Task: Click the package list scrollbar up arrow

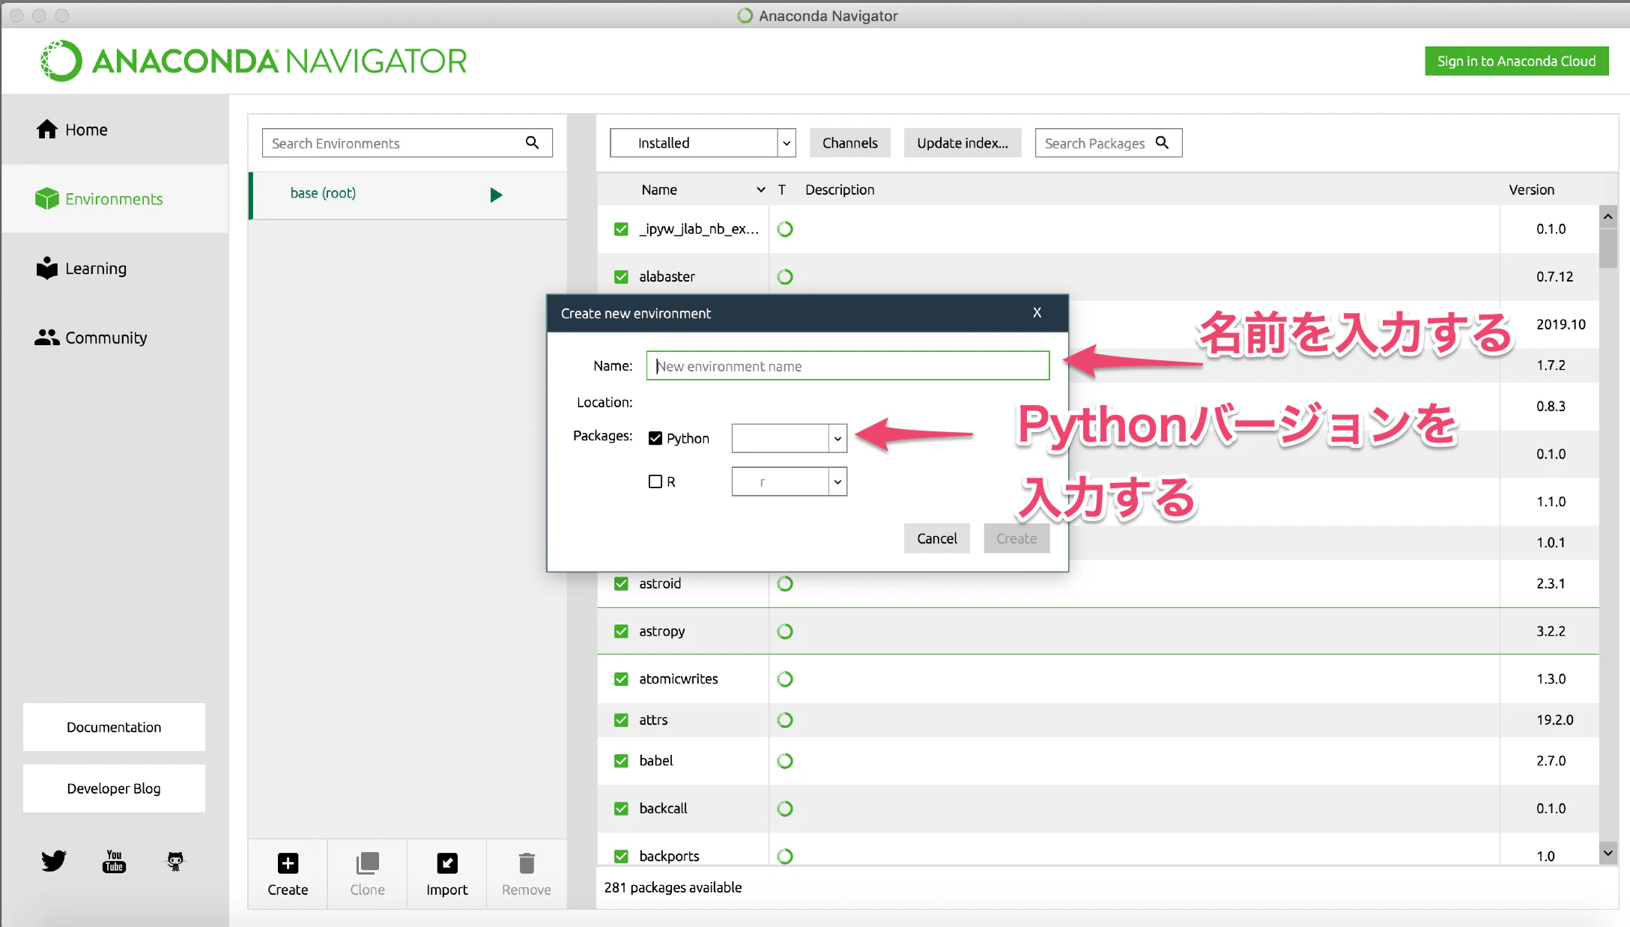Action: click(x=1608, y=217)
